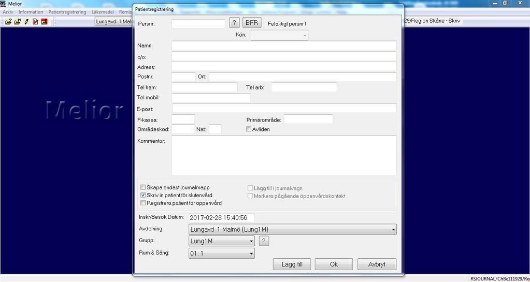Open the Rum & Säng dropdown

pos(221,254)
